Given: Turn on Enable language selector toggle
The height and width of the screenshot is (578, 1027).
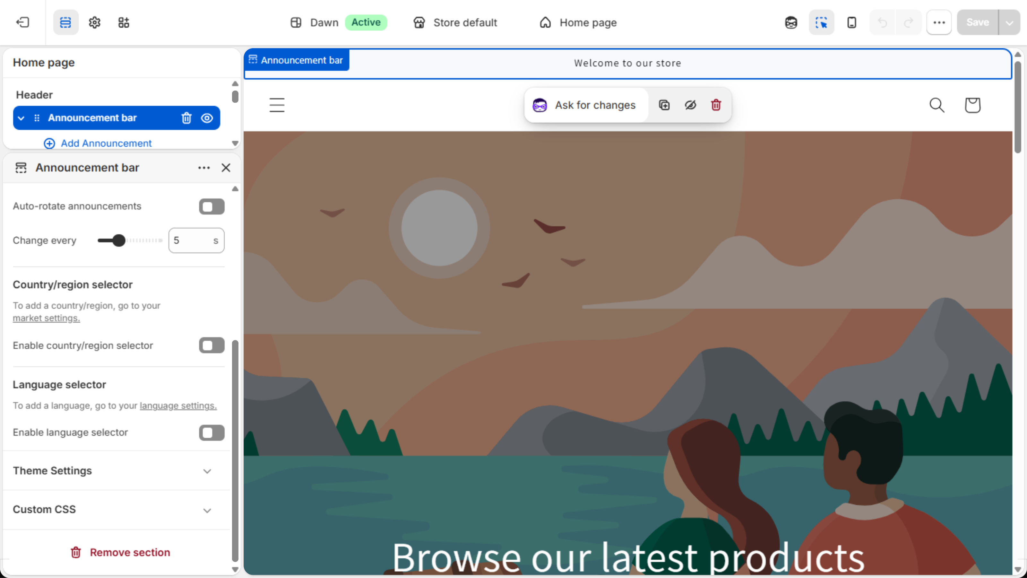Looking at the screenshot, I should [x=212, y=433].
